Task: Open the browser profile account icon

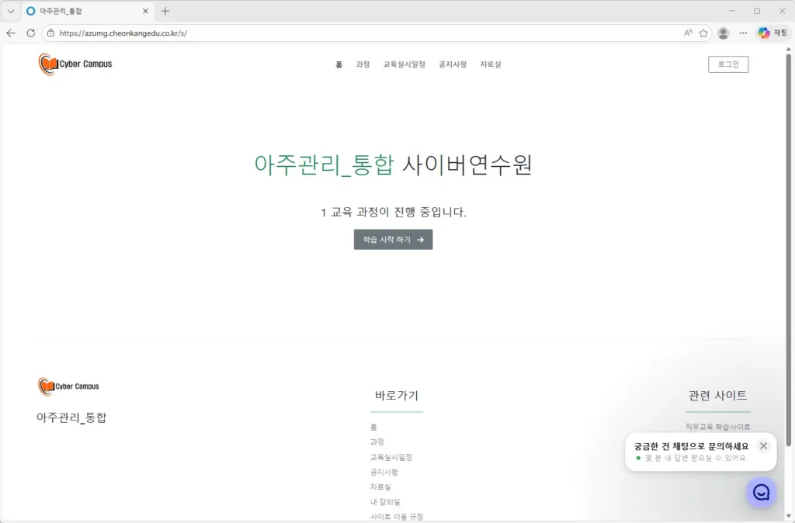Action: click(723, 33)
